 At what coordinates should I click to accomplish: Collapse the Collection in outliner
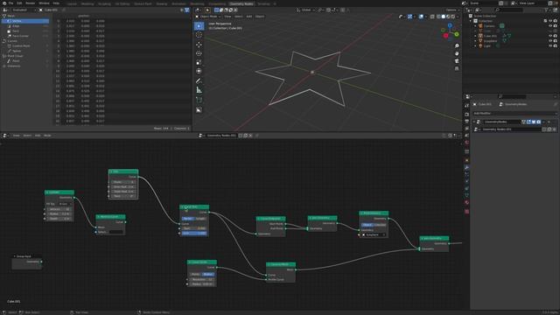click(x=471, y=21)
